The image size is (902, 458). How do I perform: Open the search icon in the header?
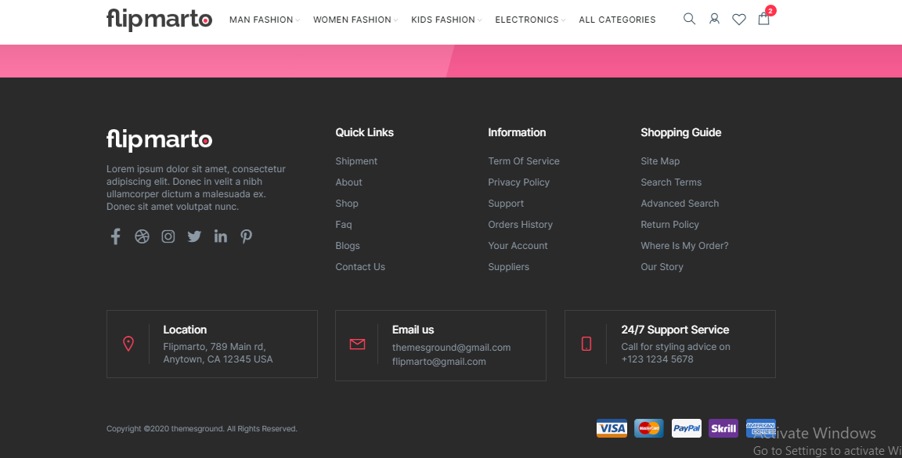coord(689,19)
